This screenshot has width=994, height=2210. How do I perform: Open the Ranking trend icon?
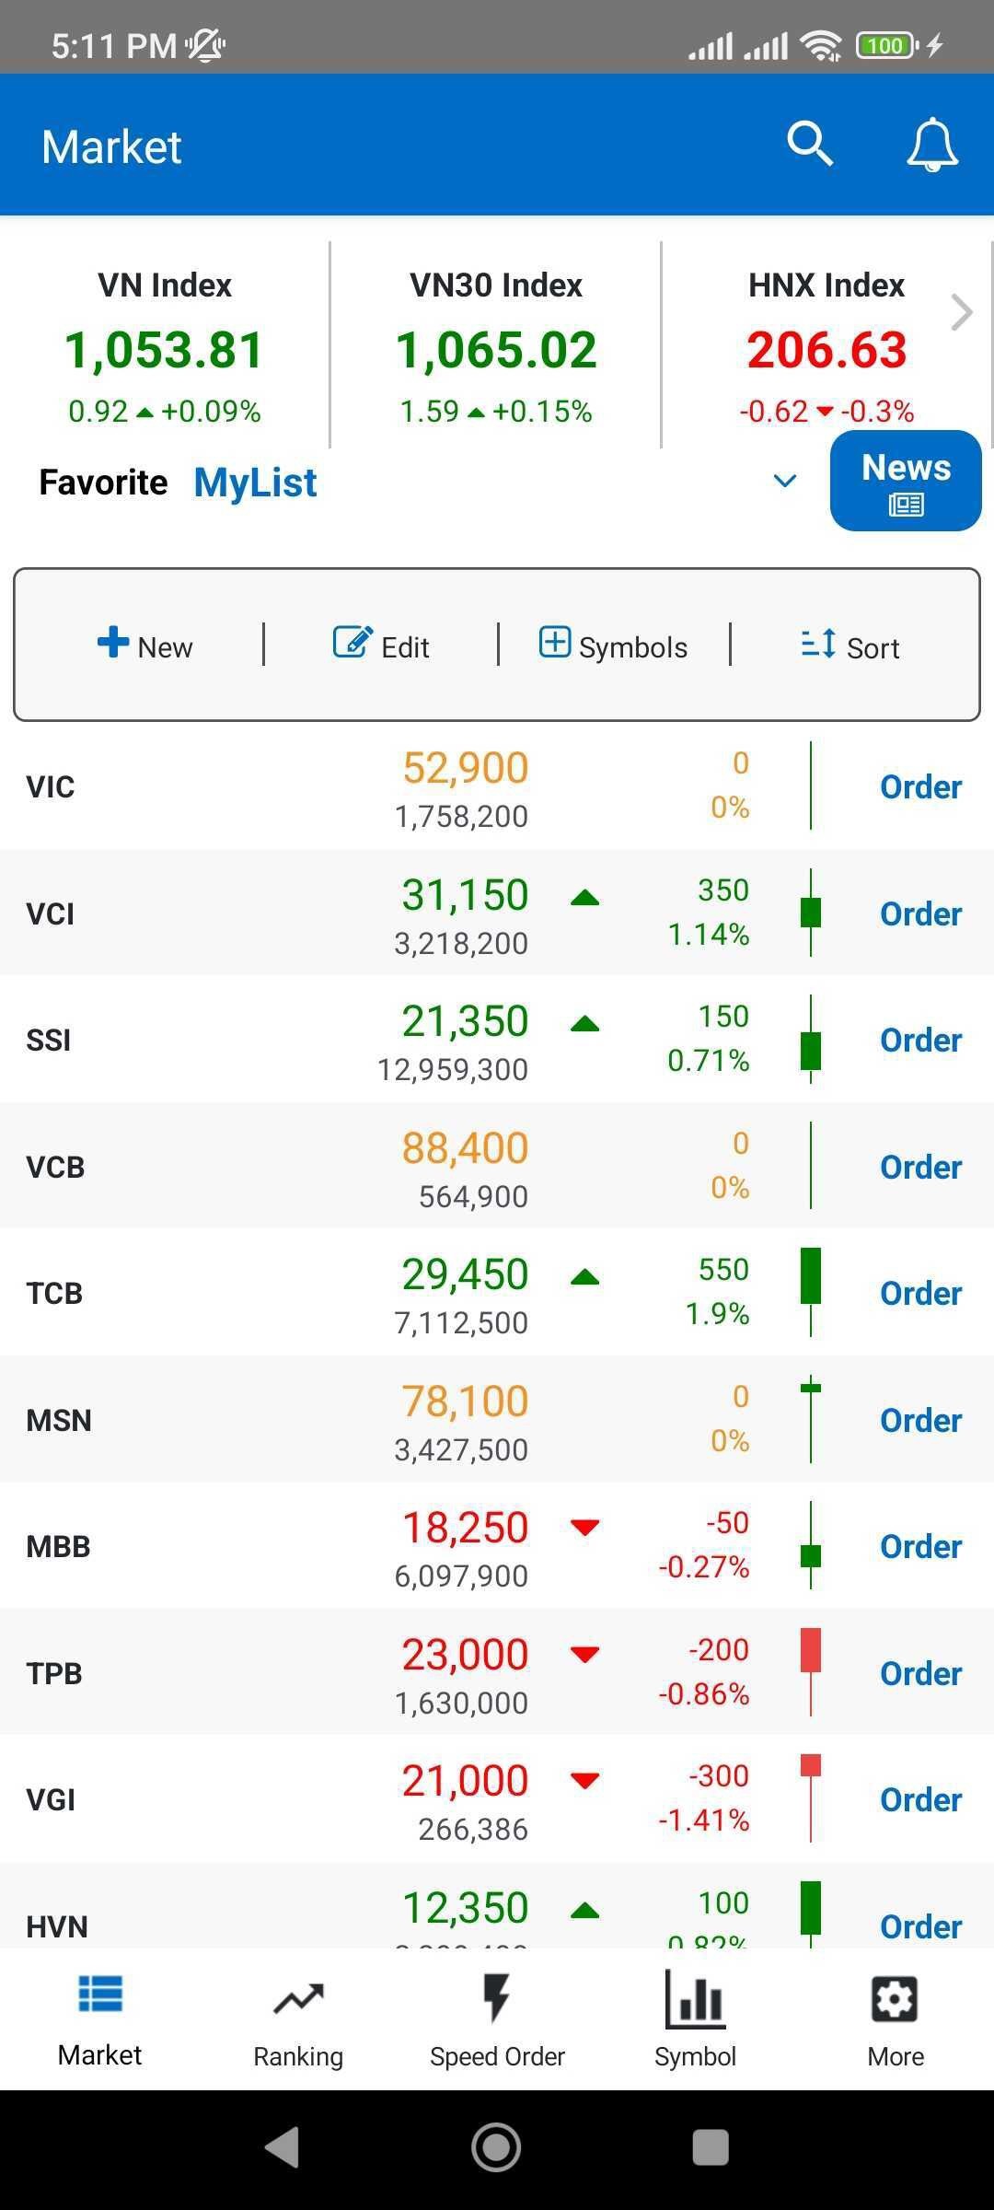[298, 2000]
